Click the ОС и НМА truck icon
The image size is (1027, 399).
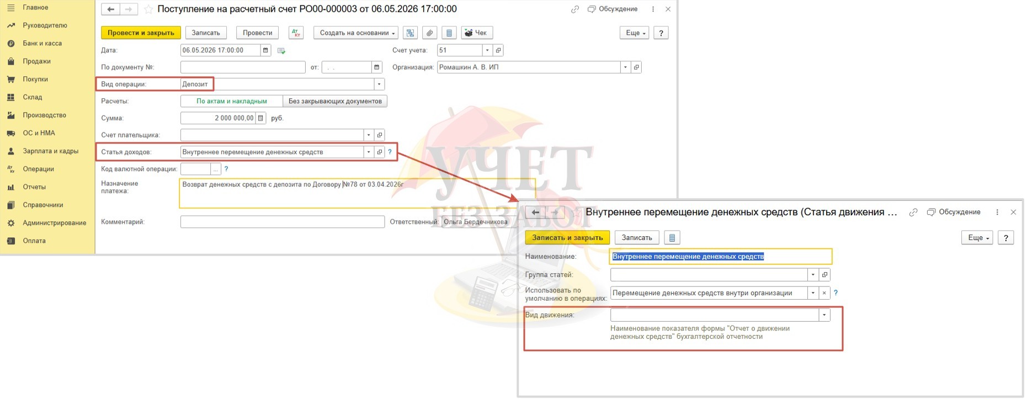coord(10,133)
